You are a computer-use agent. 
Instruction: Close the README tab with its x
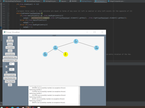[x=78, y=1]
